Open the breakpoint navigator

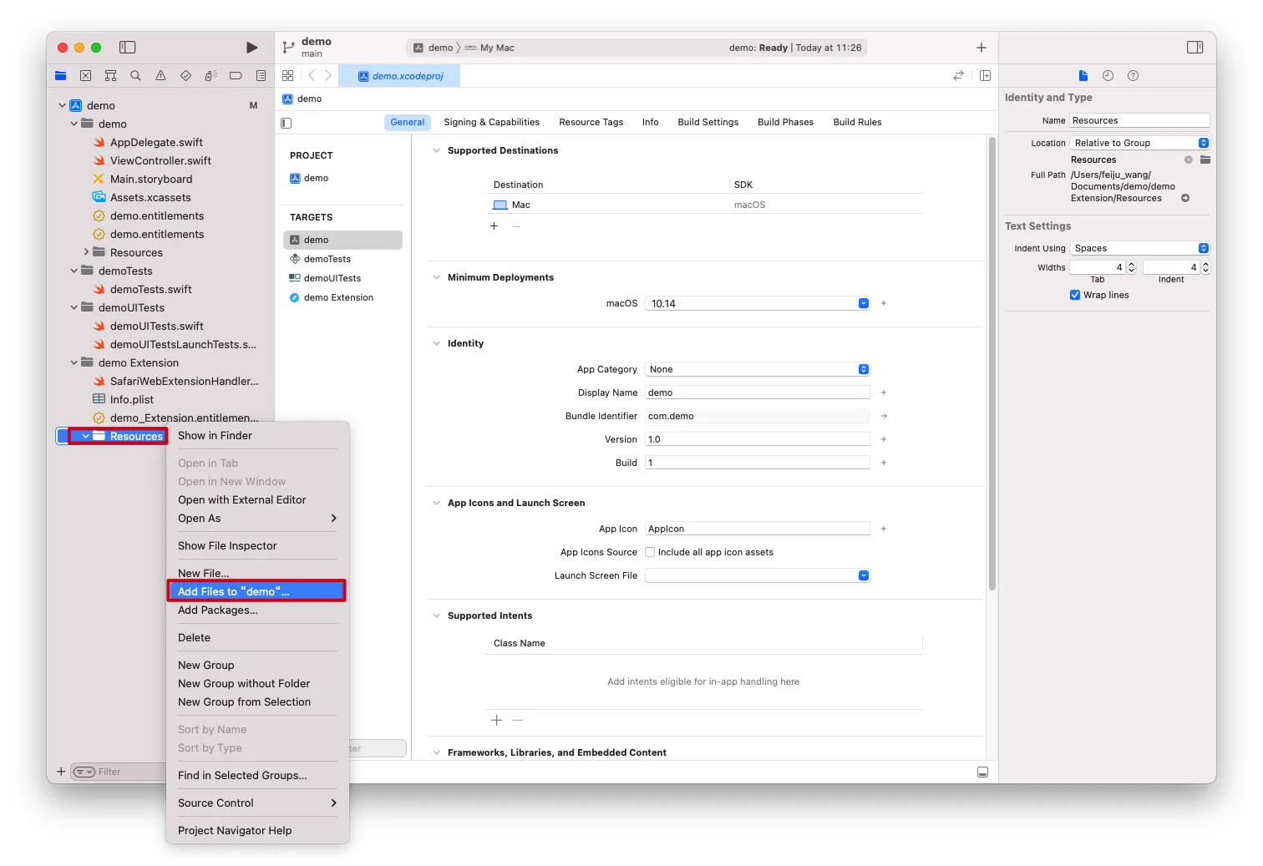coord(236,76)
